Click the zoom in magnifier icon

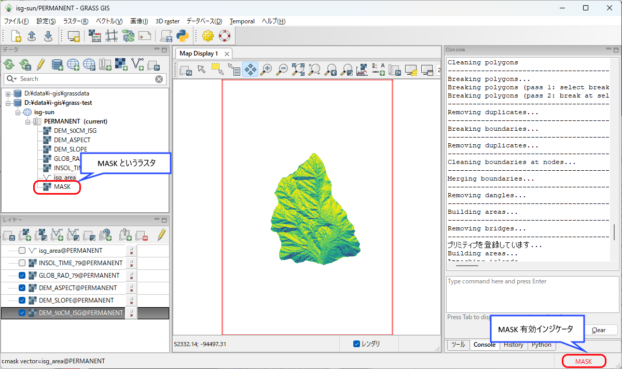click(x=267, y=69)
